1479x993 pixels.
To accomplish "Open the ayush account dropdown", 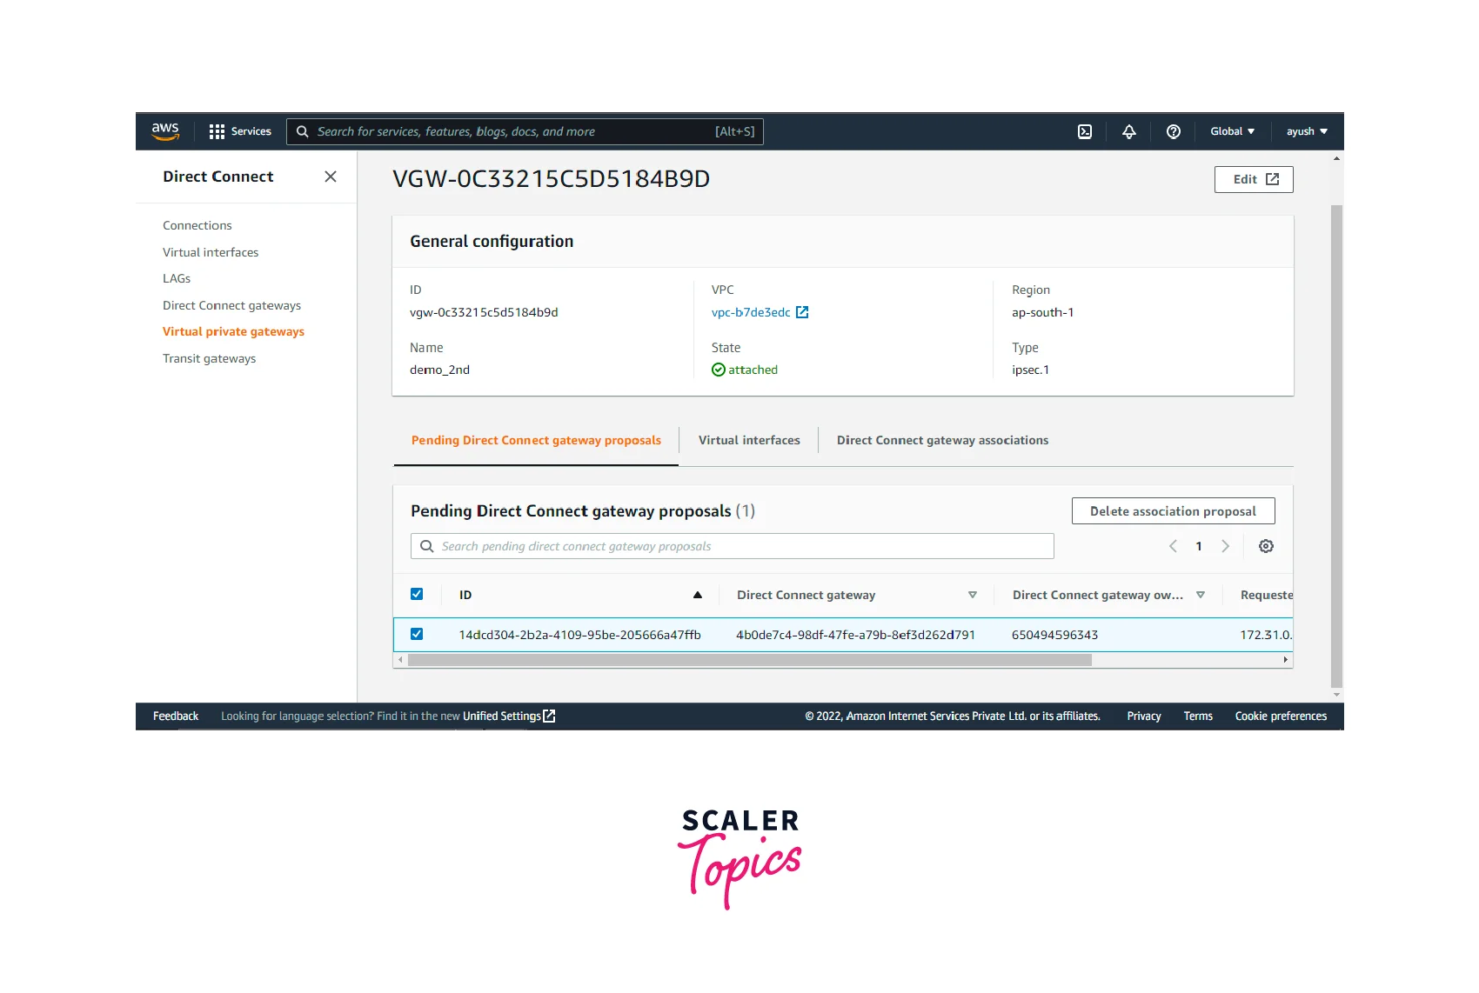I will pos(1307,131).
